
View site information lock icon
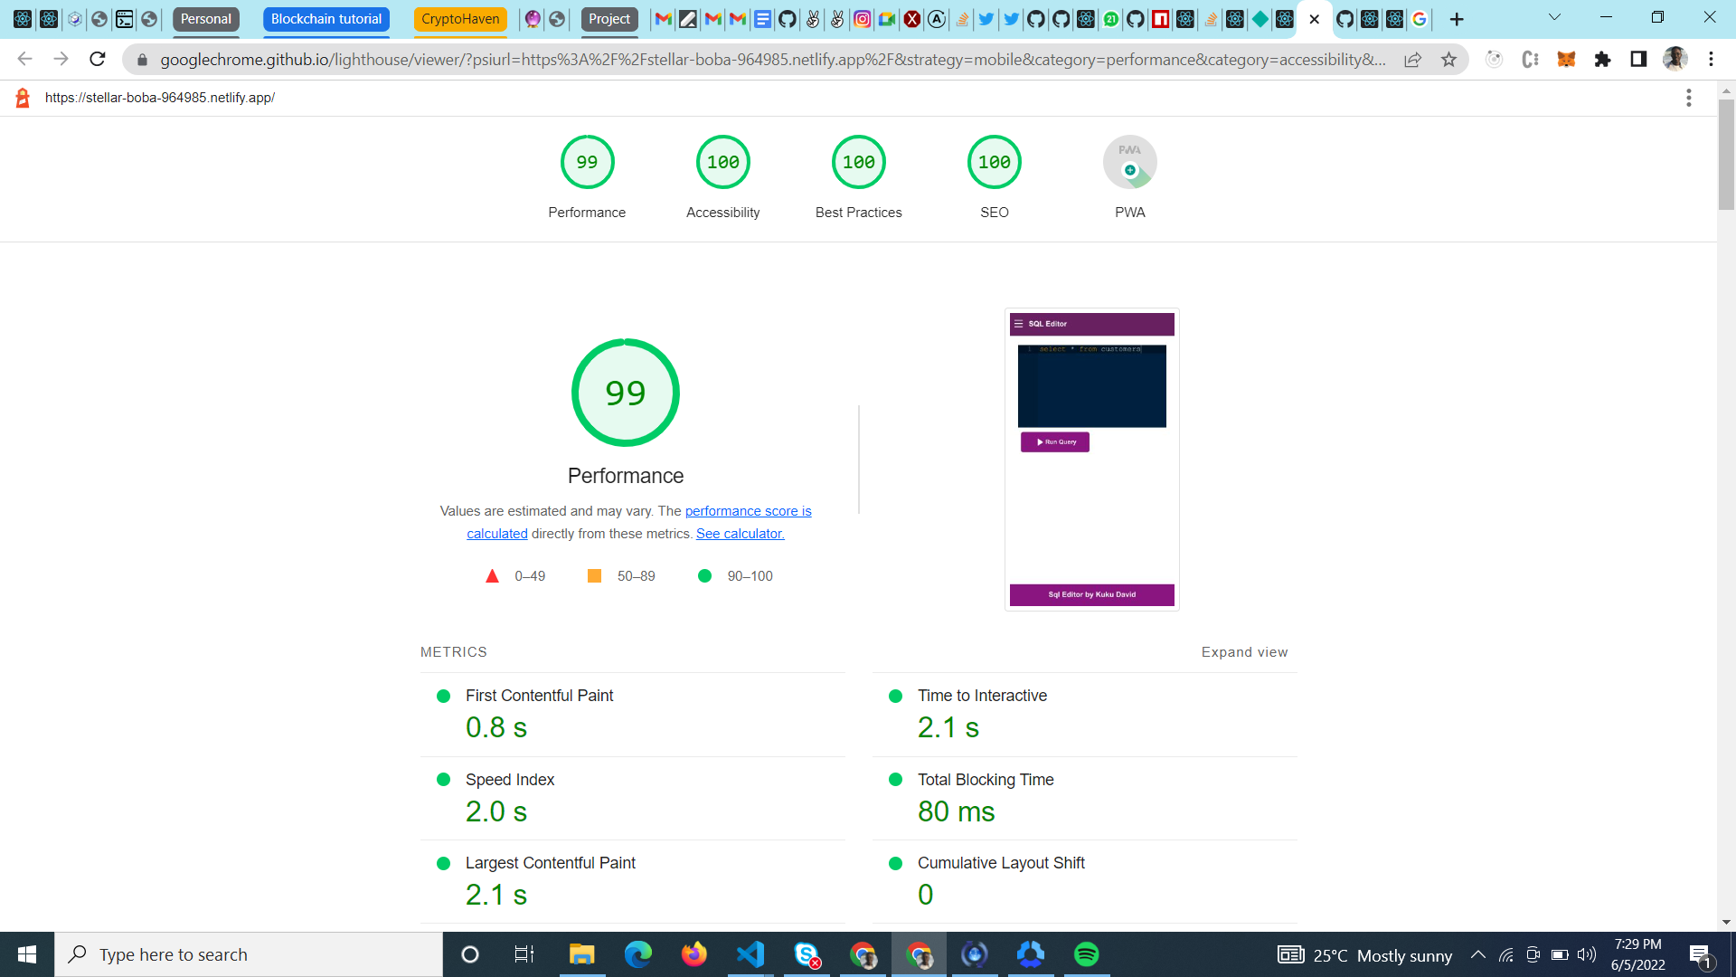[142, 60]
